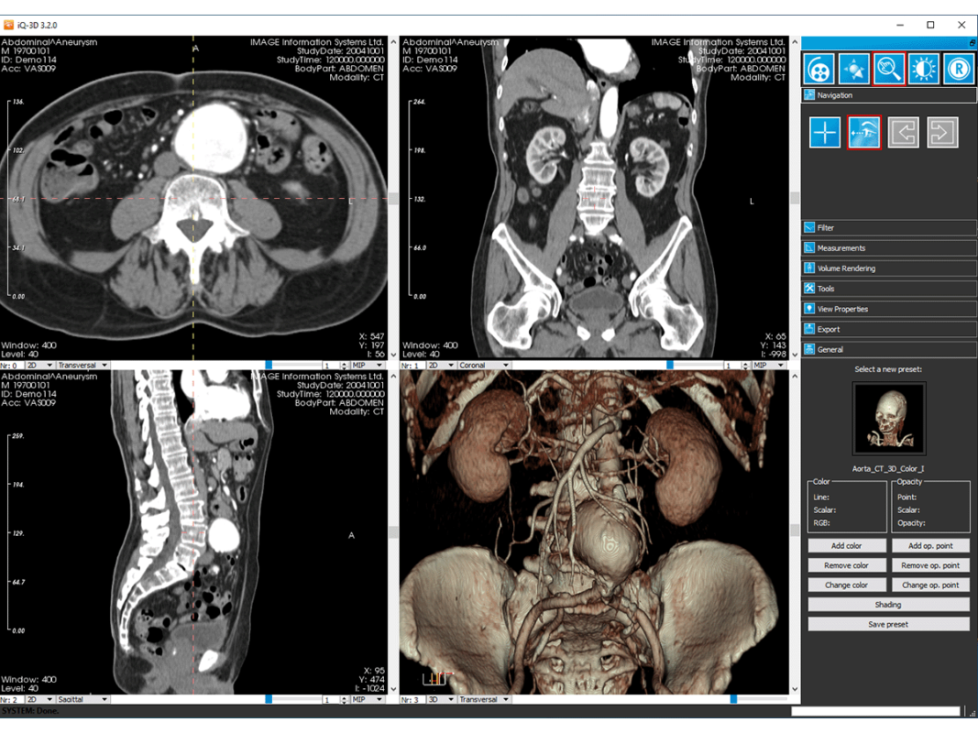Click the reset 'R' icon
The image size is (978, 733).
958,69
